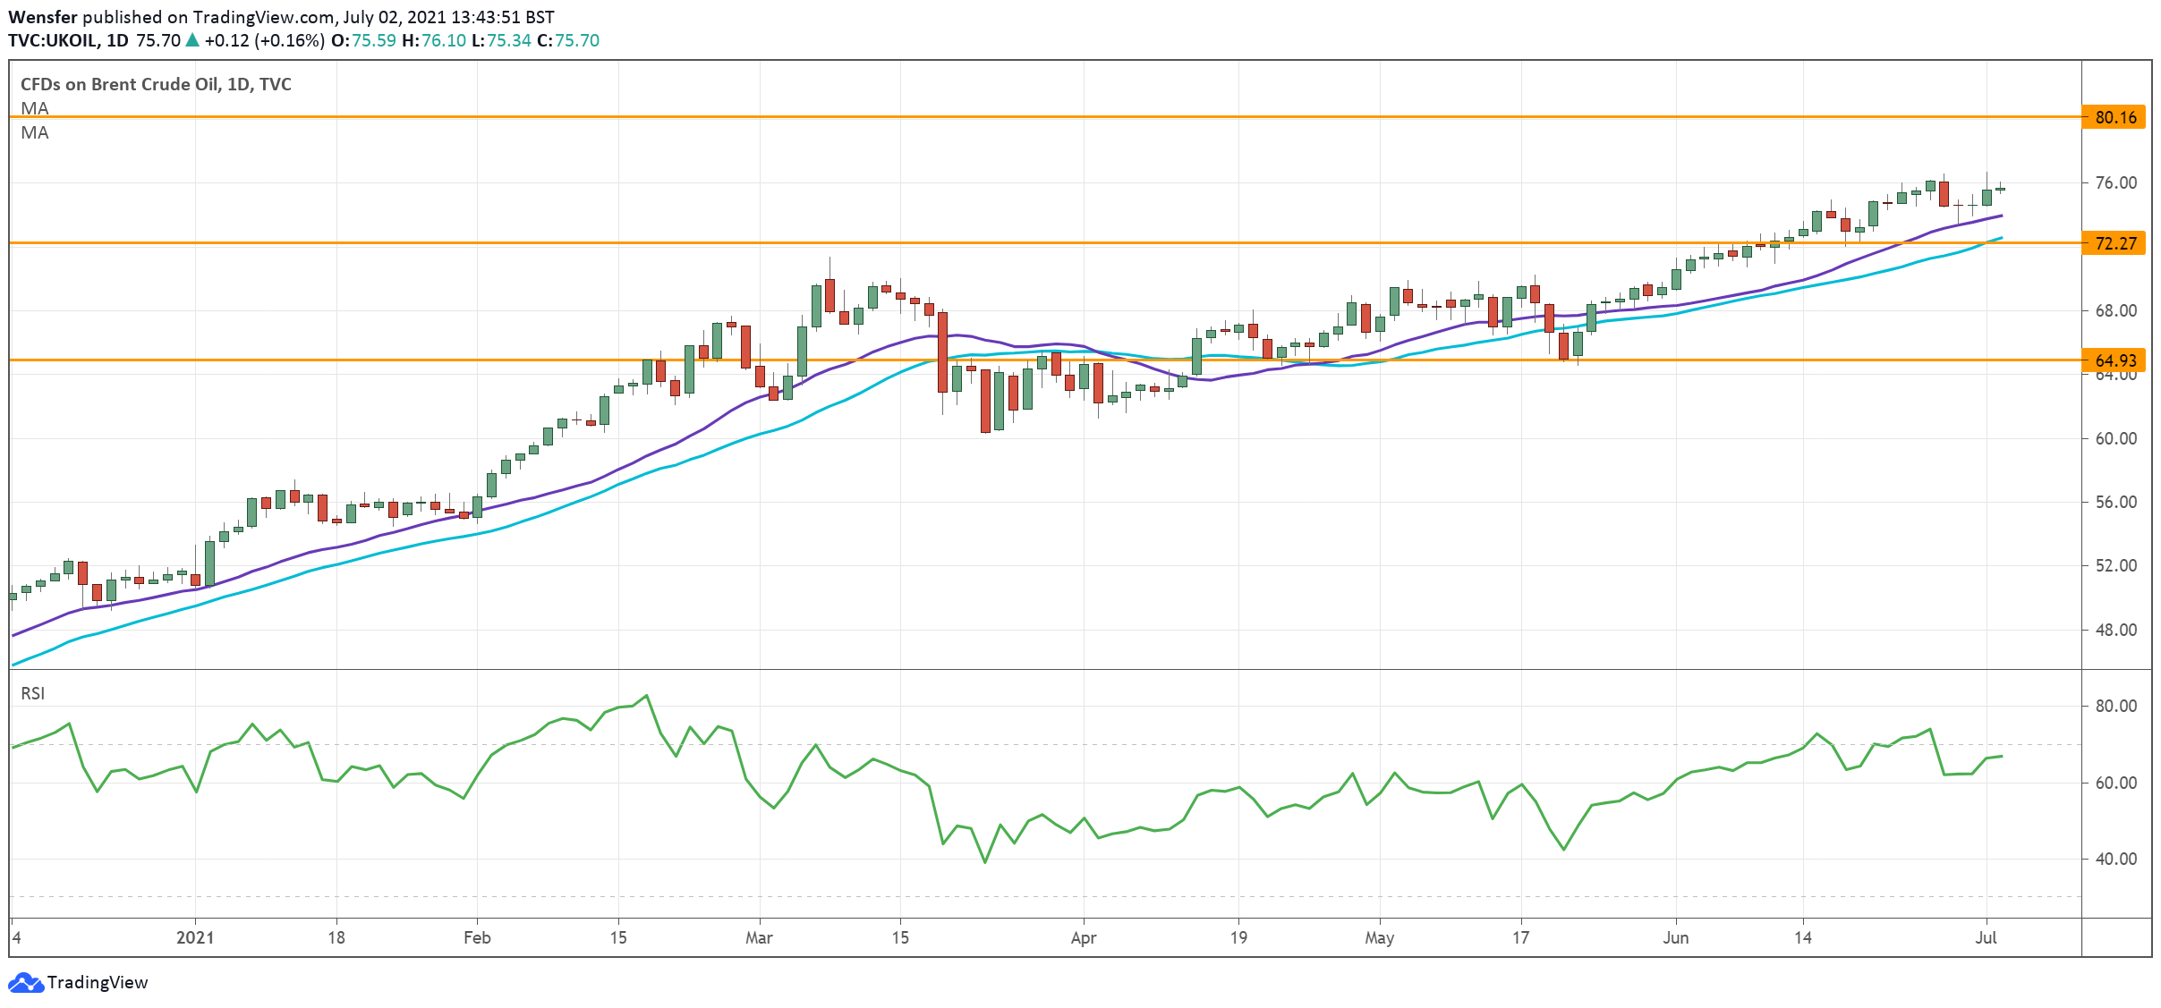Click the CFDs on Brent Crude Oil title
The width and height of the screenshot is (2161, 1008).
156,84
